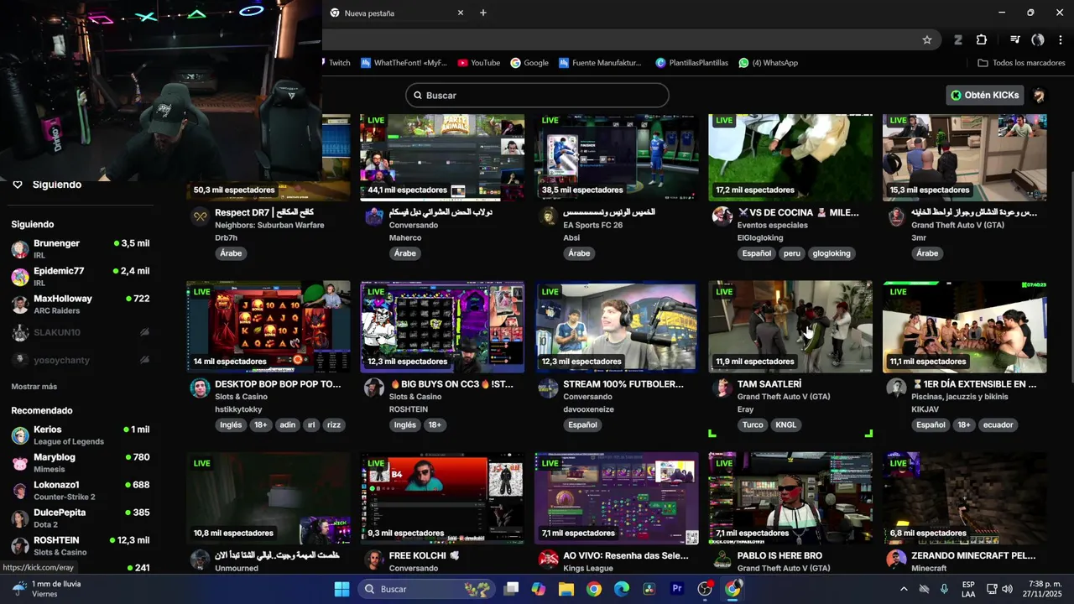Open sidebar channel ROSHTEIN
The width and height of the screenshot is (1074, 604).
click(x=80, y=545)
